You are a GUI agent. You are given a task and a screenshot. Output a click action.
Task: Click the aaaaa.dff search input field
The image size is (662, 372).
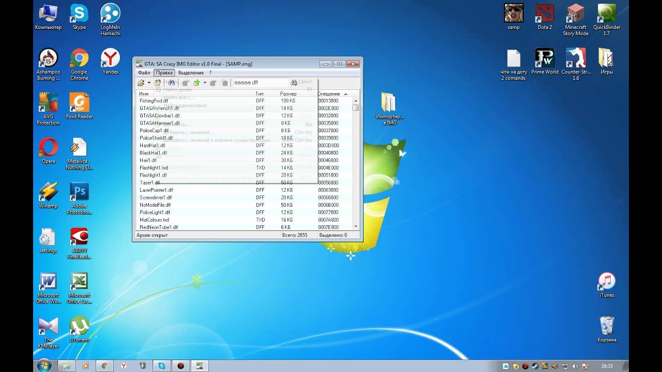(x=260, y=82)
